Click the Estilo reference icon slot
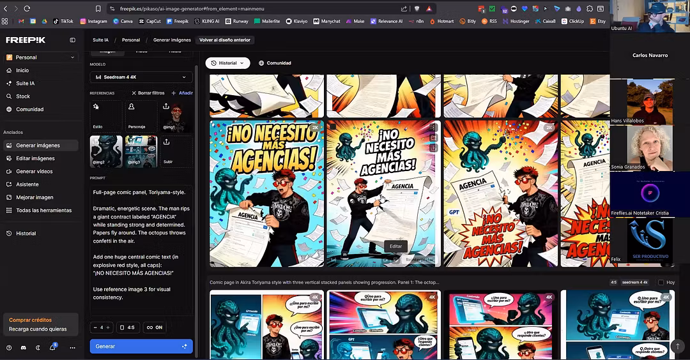 (x=105, y=116)
